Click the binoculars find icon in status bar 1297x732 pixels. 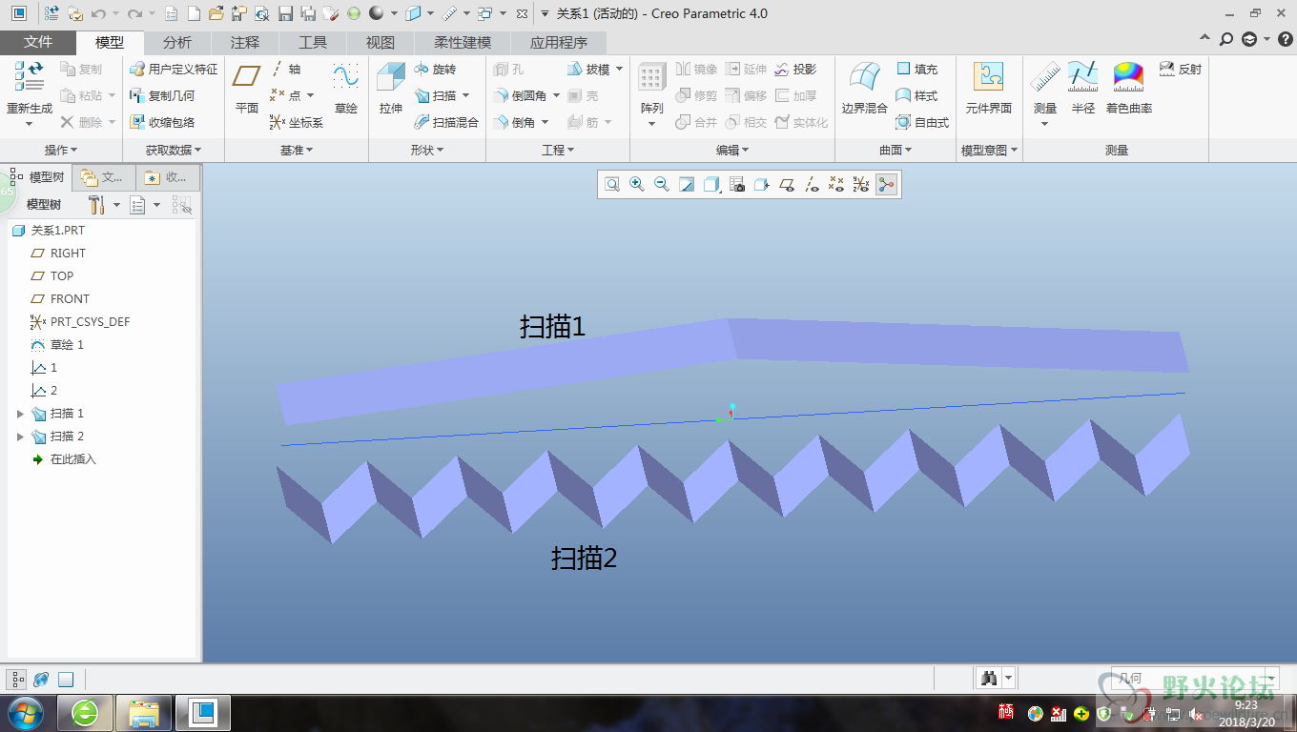[989, 679]
